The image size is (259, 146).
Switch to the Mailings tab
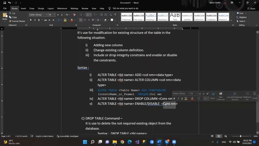(74, 9)
